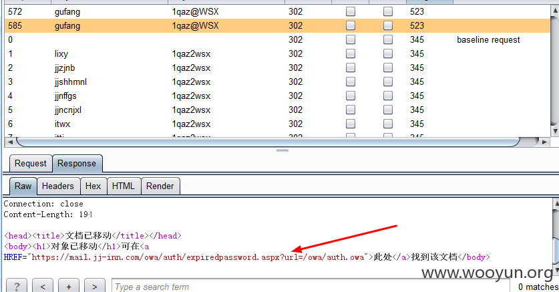Click the results table vertical scrollbar track

tap(555, 71)
